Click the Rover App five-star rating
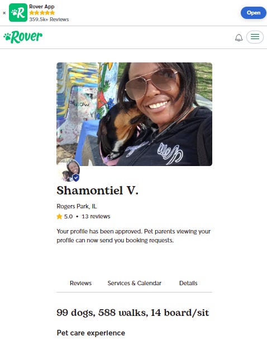Viewport: 267px width, 346px height. (x=42, y=13)
